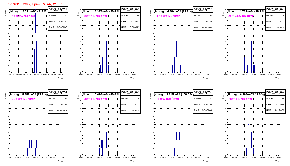Click the 40± 4% ND filter label
Viewport: 290px width, 166px height.
[x=96, y=99]
